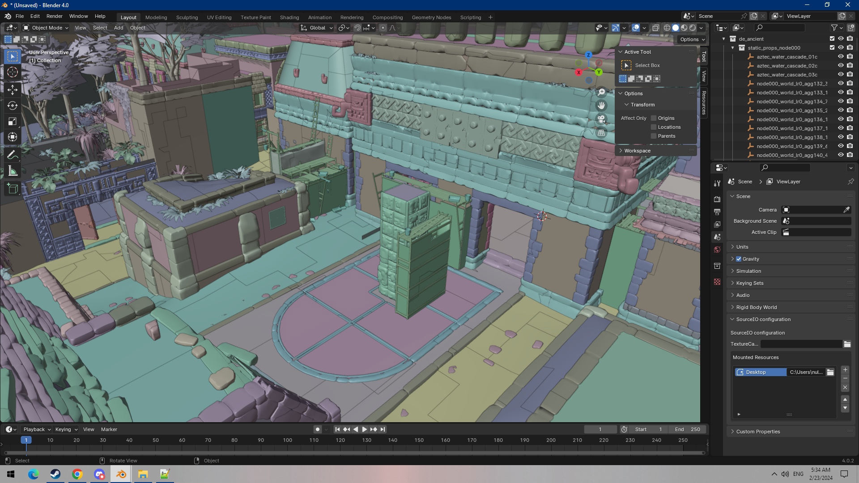Click the End frame field
The image size is (859, 483).
tap(688, 429)
